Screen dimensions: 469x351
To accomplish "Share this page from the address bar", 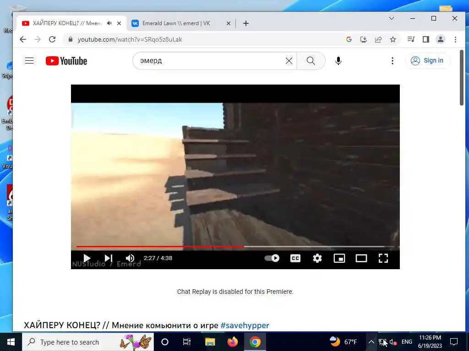I will tap(378, 39).
